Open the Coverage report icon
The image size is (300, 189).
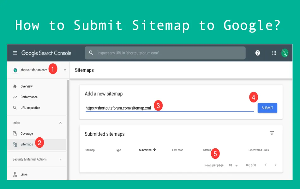point(15,133)
